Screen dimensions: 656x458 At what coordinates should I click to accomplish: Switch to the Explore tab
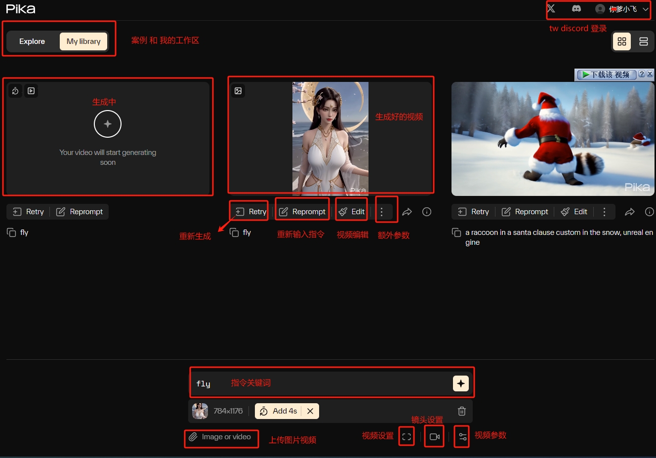pos(32,41)
